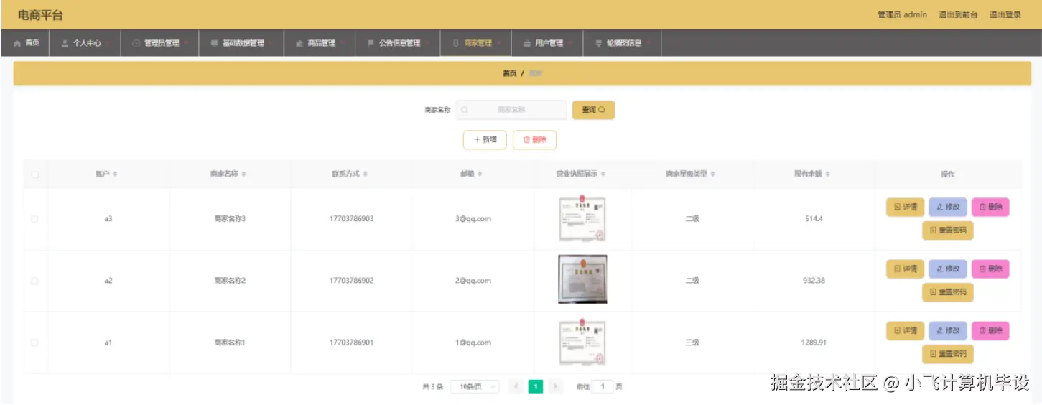Click 详情 button for row a2
This screenshot has height=405, width=1042.
coord(905,269)
